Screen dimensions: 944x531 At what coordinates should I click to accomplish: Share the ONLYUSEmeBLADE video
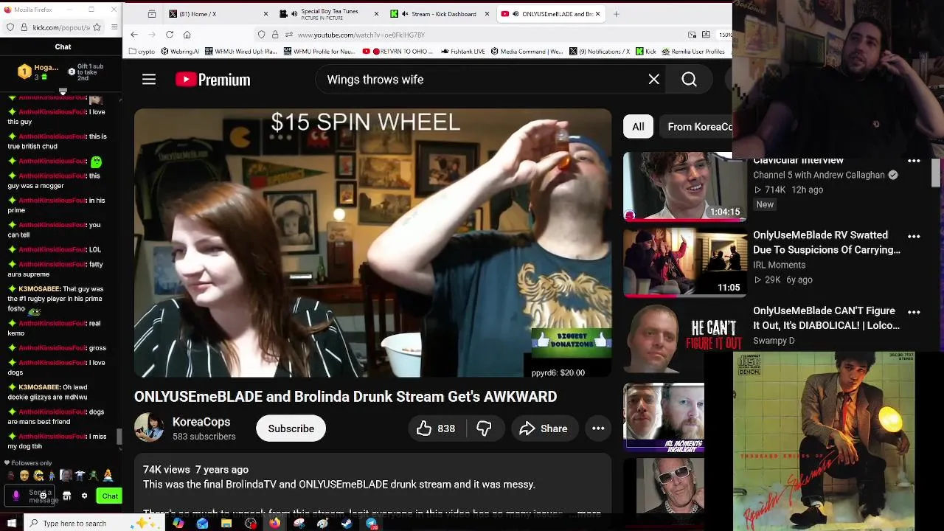pyautogui.click(x=544, y=428)
